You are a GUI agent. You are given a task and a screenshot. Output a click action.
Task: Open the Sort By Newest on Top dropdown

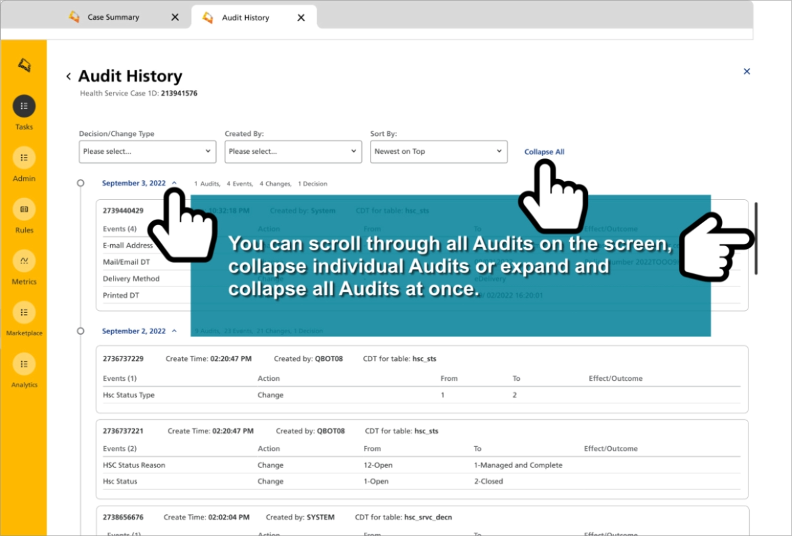point(439,151)
